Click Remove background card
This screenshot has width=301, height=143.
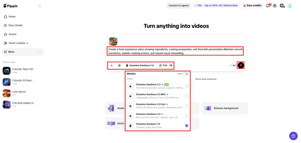click(x=224, y=108)
